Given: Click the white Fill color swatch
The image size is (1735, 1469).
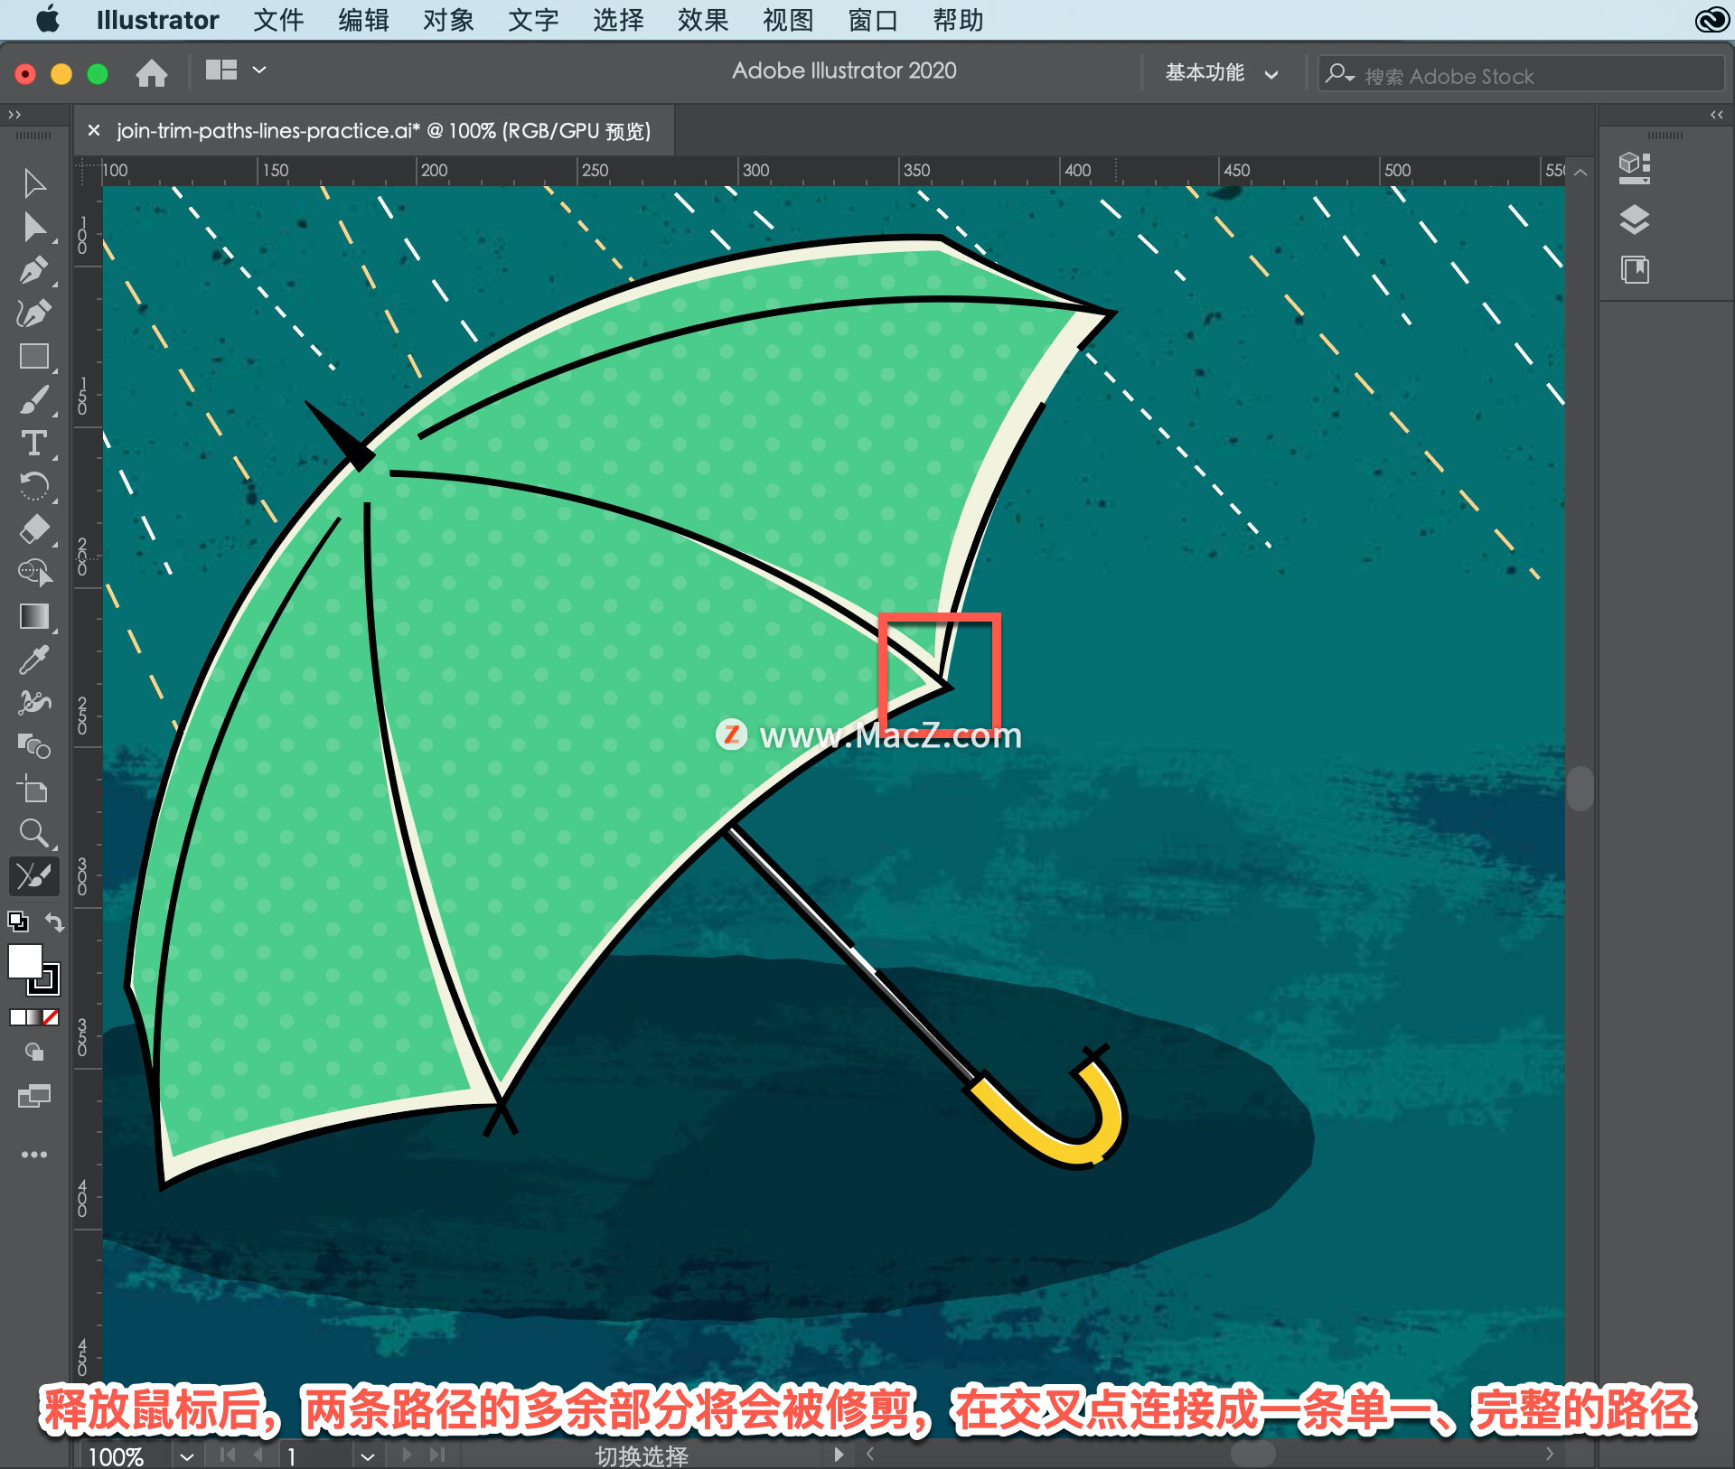Looking at the screenshot, I should tap(24, 960).
